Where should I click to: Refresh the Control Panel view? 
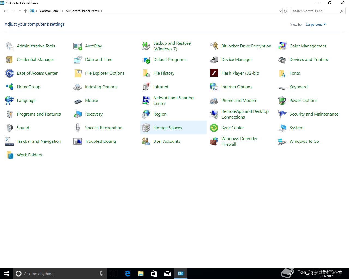click(x=285, y=11)
